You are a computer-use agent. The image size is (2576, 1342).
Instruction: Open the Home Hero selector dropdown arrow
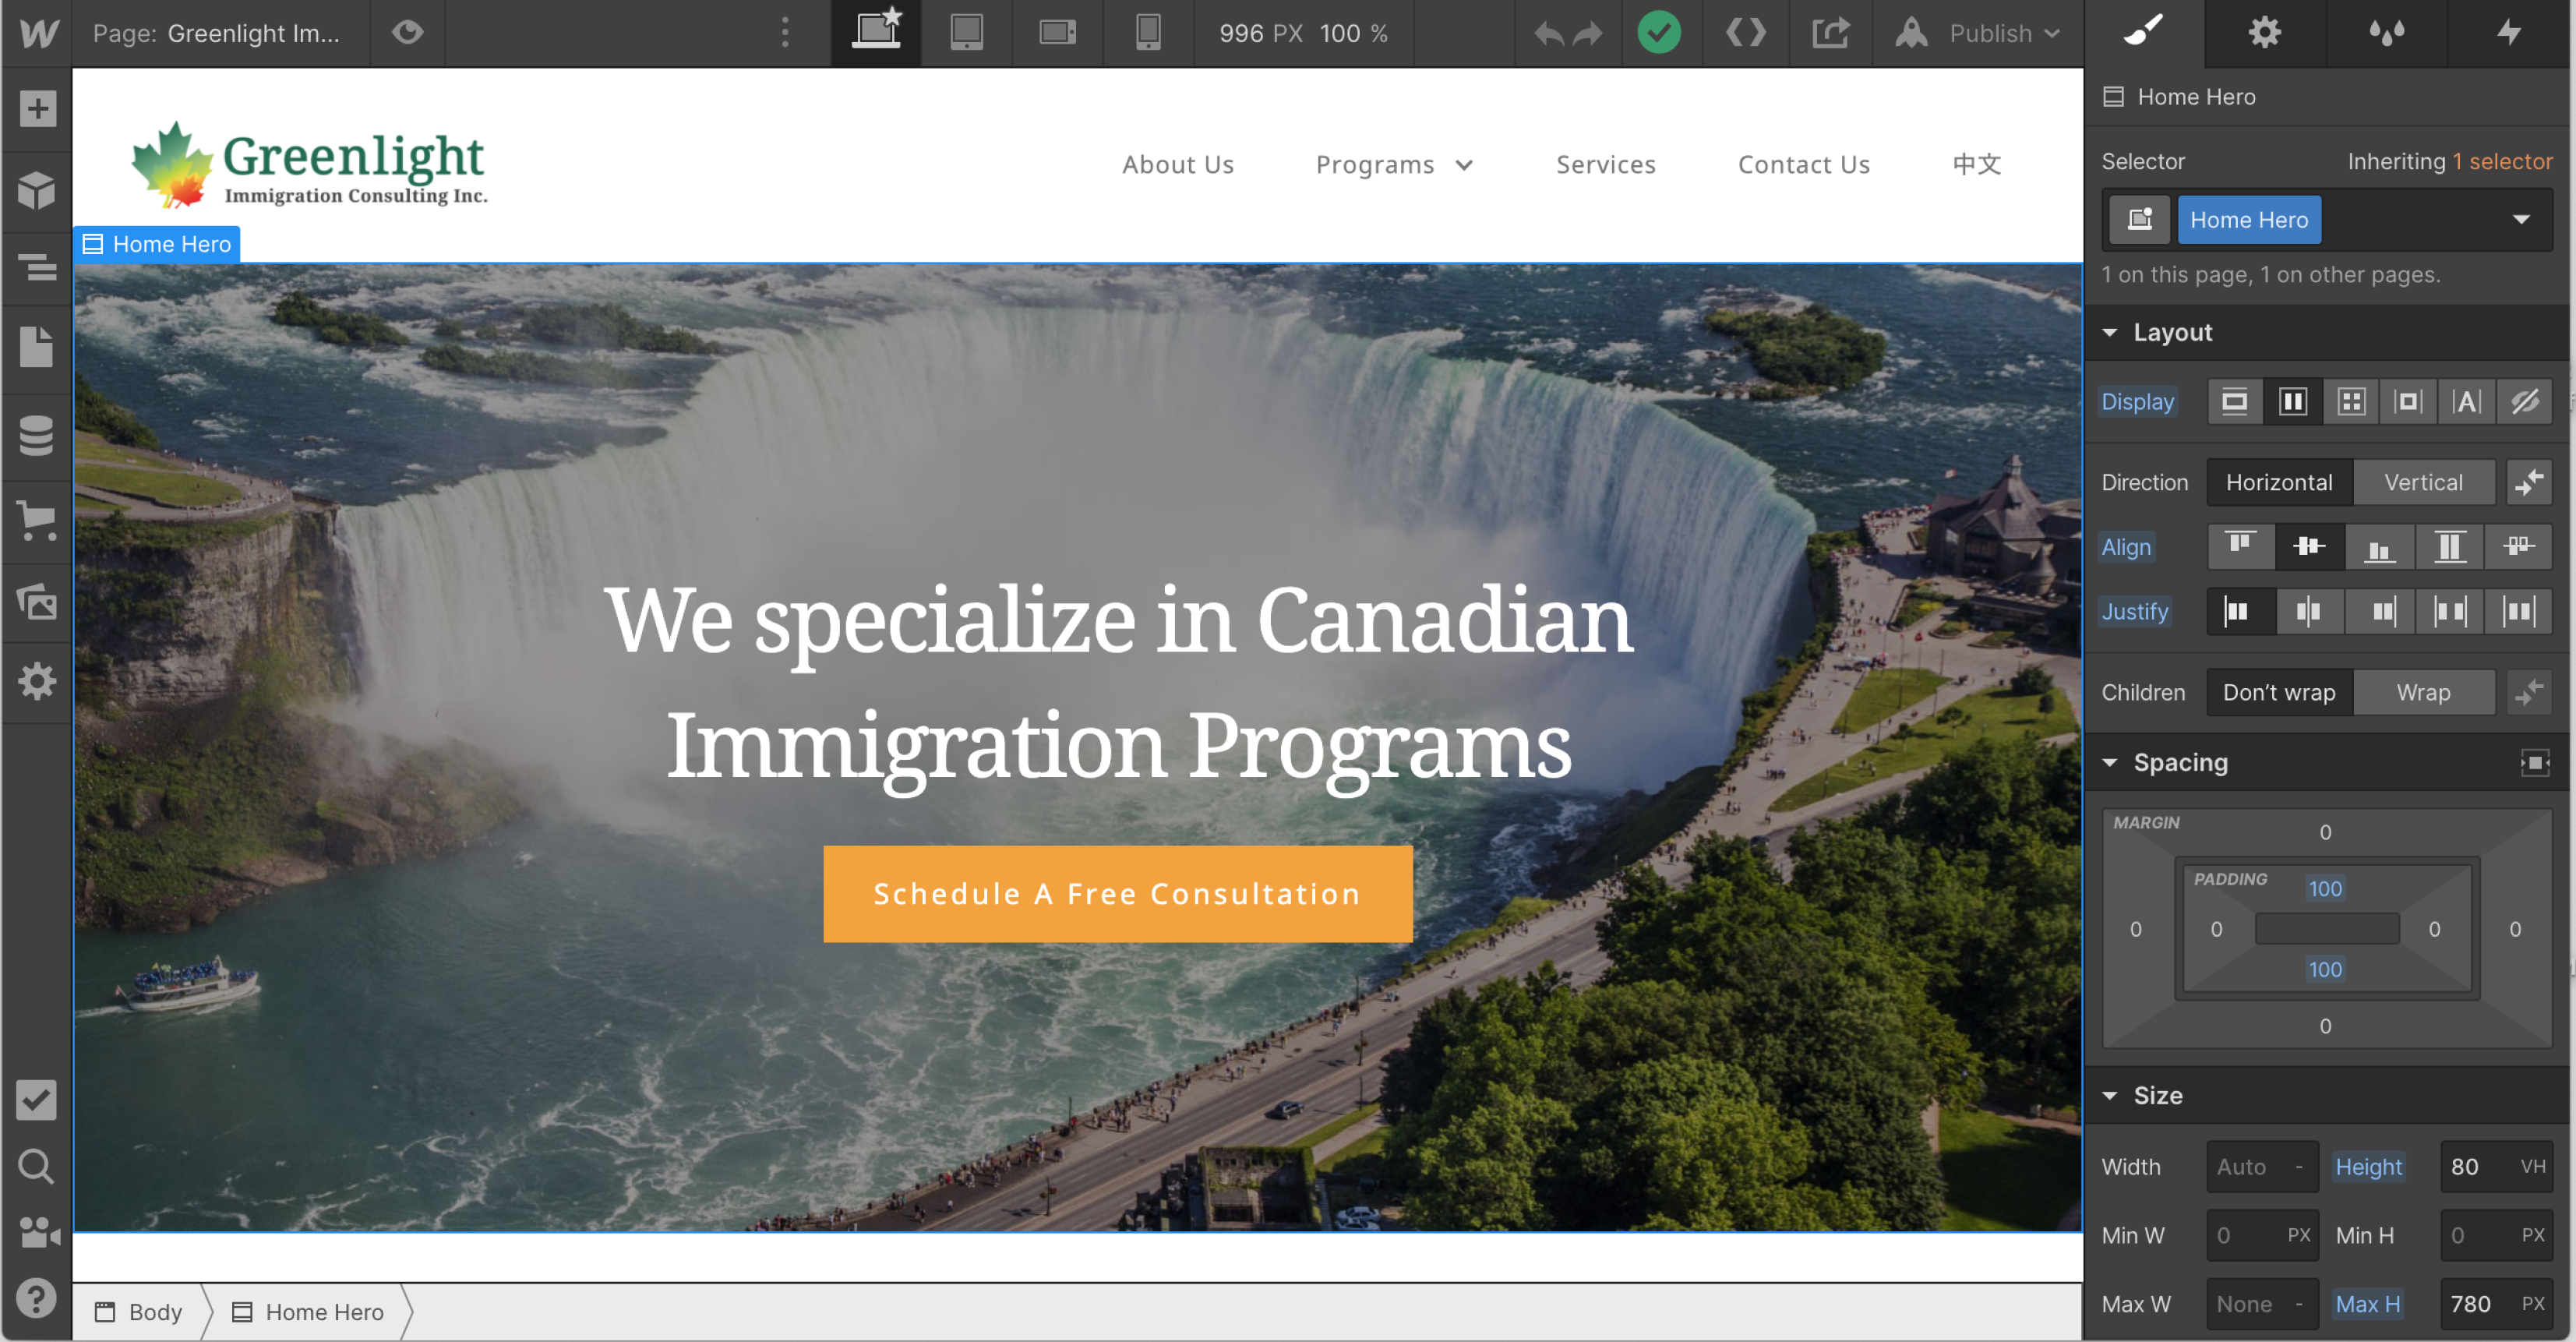[2521, 219]
